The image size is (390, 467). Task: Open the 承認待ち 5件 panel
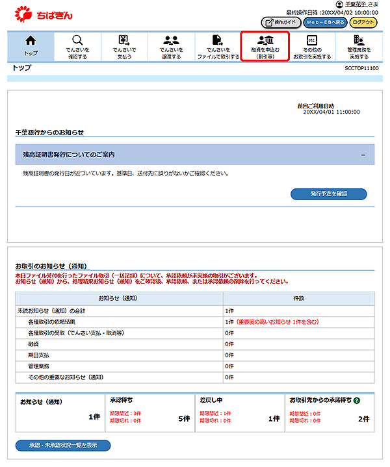(x=149, y=412)
